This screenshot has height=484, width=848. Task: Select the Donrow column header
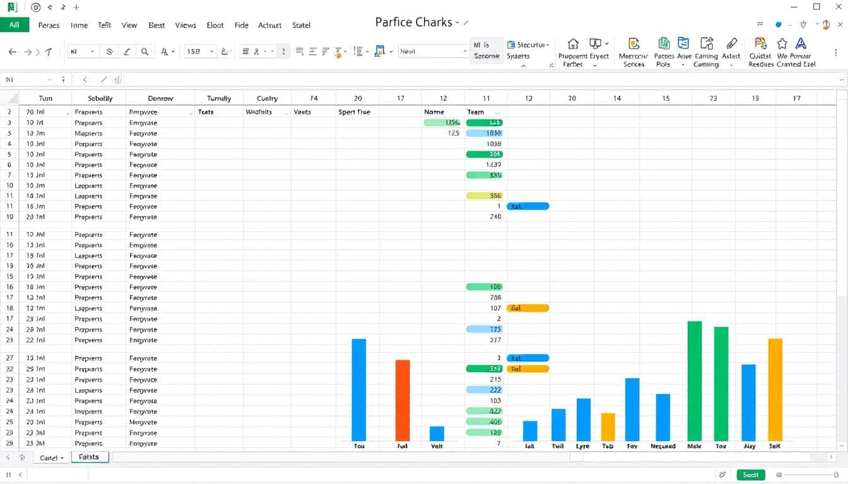[160, 98]
